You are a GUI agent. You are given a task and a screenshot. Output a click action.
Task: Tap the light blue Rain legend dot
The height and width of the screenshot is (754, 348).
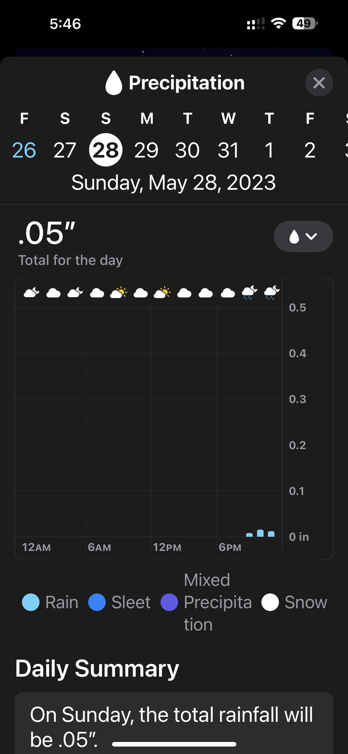tap(31, 602)
